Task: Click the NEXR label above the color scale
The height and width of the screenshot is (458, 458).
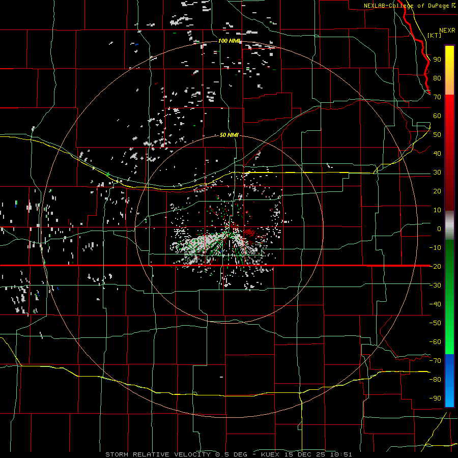Action: click(x=447, y=31)
